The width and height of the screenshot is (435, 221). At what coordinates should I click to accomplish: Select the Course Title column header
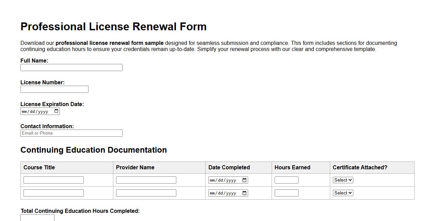39,167
